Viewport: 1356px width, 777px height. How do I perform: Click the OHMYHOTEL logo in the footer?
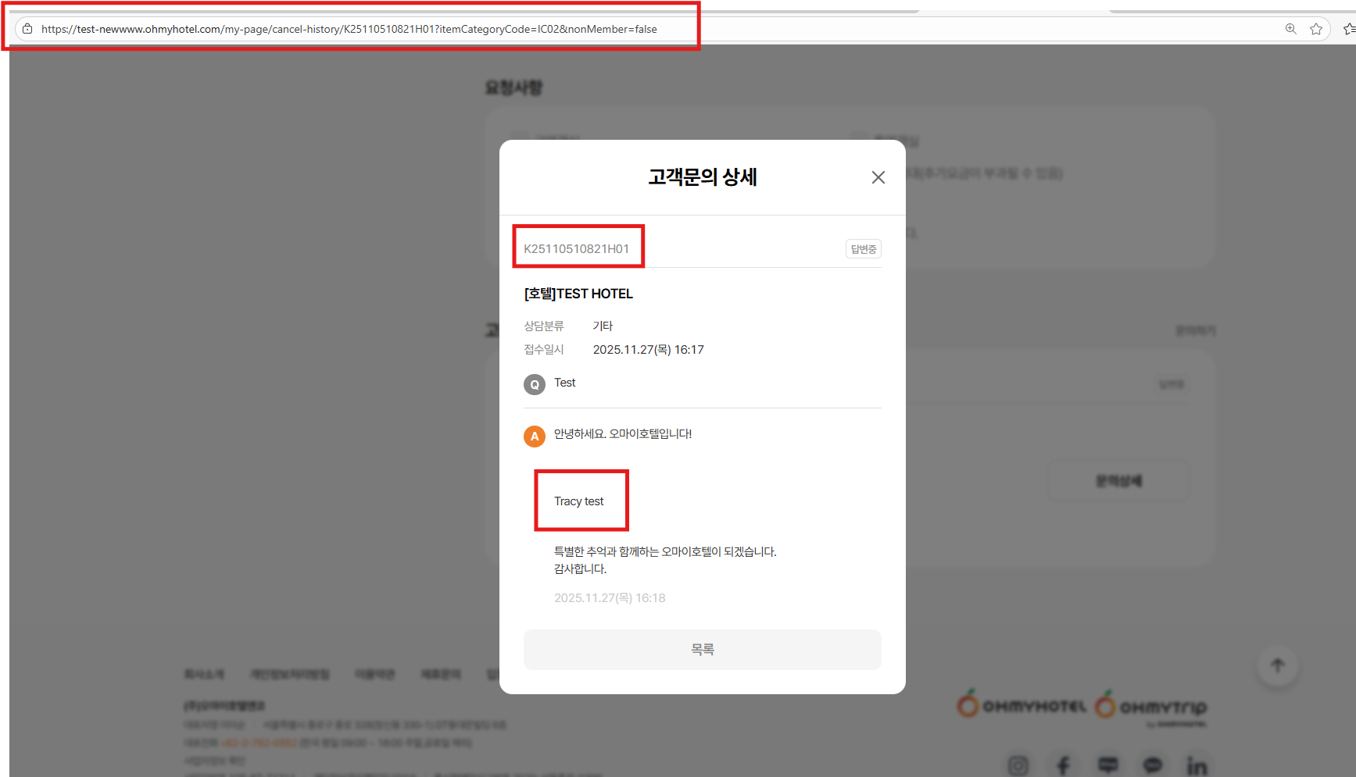(1021, 704)
